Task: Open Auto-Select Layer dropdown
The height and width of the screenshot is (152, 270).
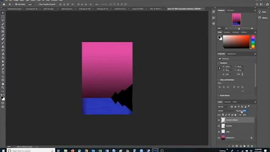Action: pos(31,4)
